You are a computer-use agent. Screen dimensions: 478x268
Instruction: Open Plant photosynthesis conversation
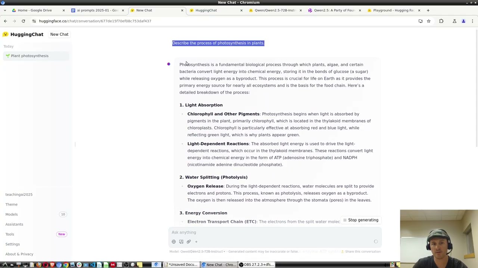35,56
